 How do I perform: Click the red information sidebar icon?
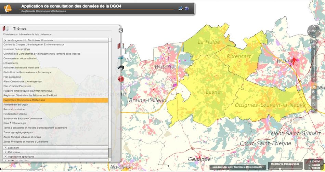tap(121, 79)
